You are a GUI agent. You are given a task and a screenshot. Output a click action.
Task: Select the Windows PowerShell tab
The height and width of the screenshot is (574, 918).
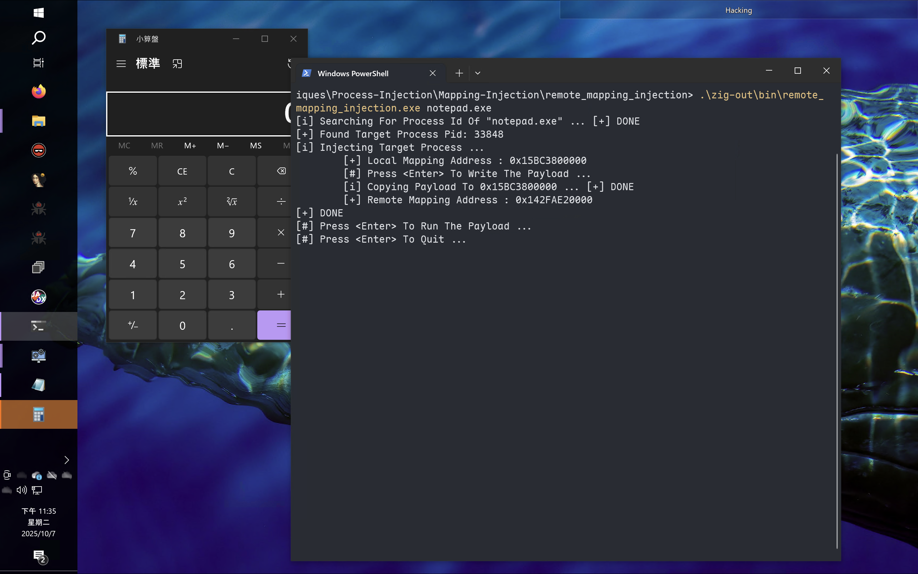tap(353, 73)
